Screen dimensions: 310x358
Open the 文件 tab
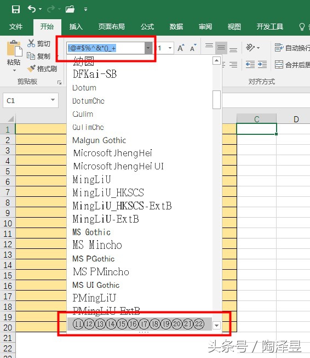[16, 27]
